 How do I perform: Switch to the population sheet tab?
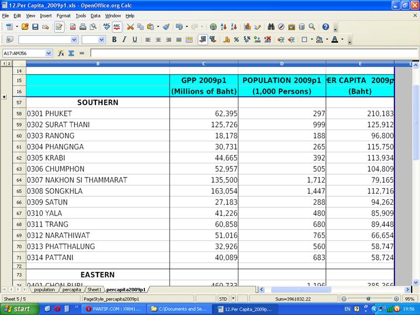44,290
